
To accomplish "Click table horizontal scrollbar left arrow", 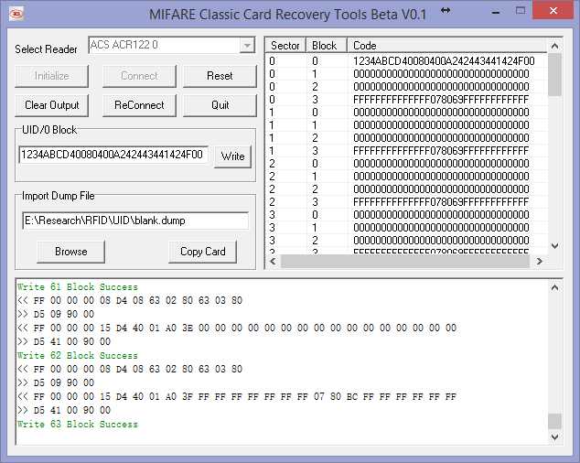I will 273,262.
